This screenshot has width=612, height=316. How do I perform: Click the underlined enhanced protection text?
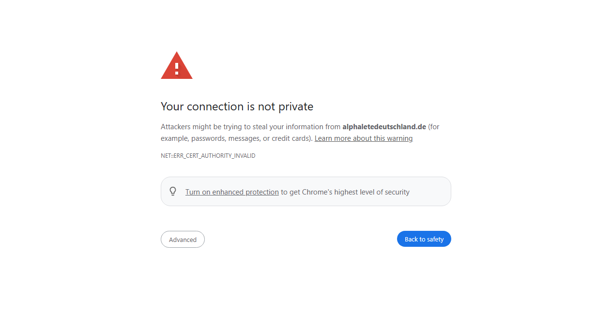(232, 192)
